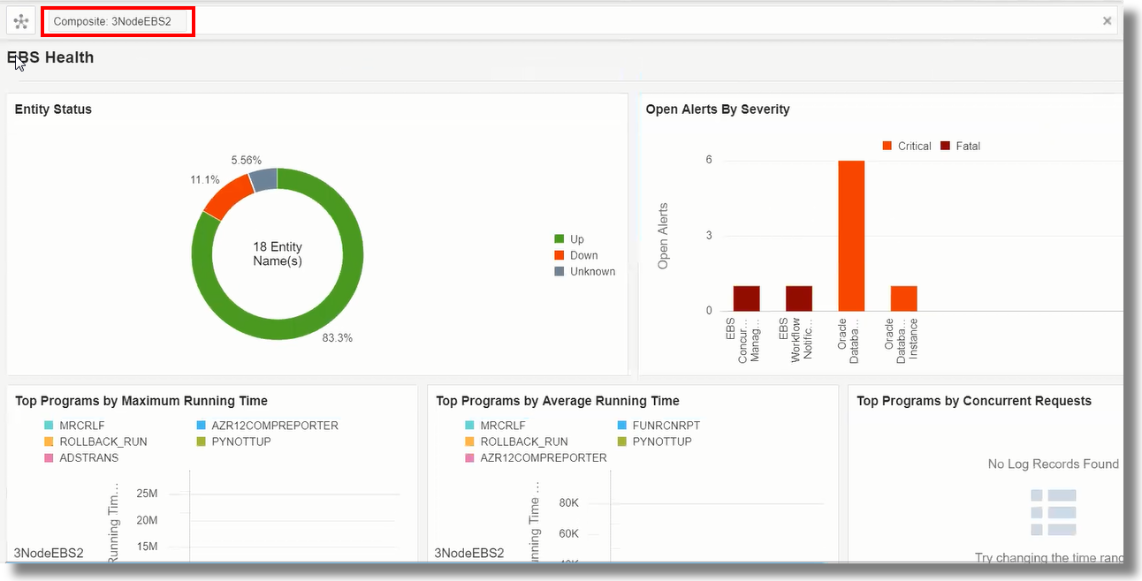Select the EBS Workflow Notification fatal bar
1142x581 pixels.
[799, 298]
